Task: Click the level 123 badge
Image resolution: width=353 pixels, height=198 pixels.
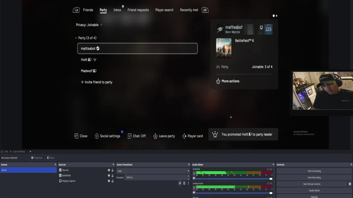Action: (x=268, y=29)
